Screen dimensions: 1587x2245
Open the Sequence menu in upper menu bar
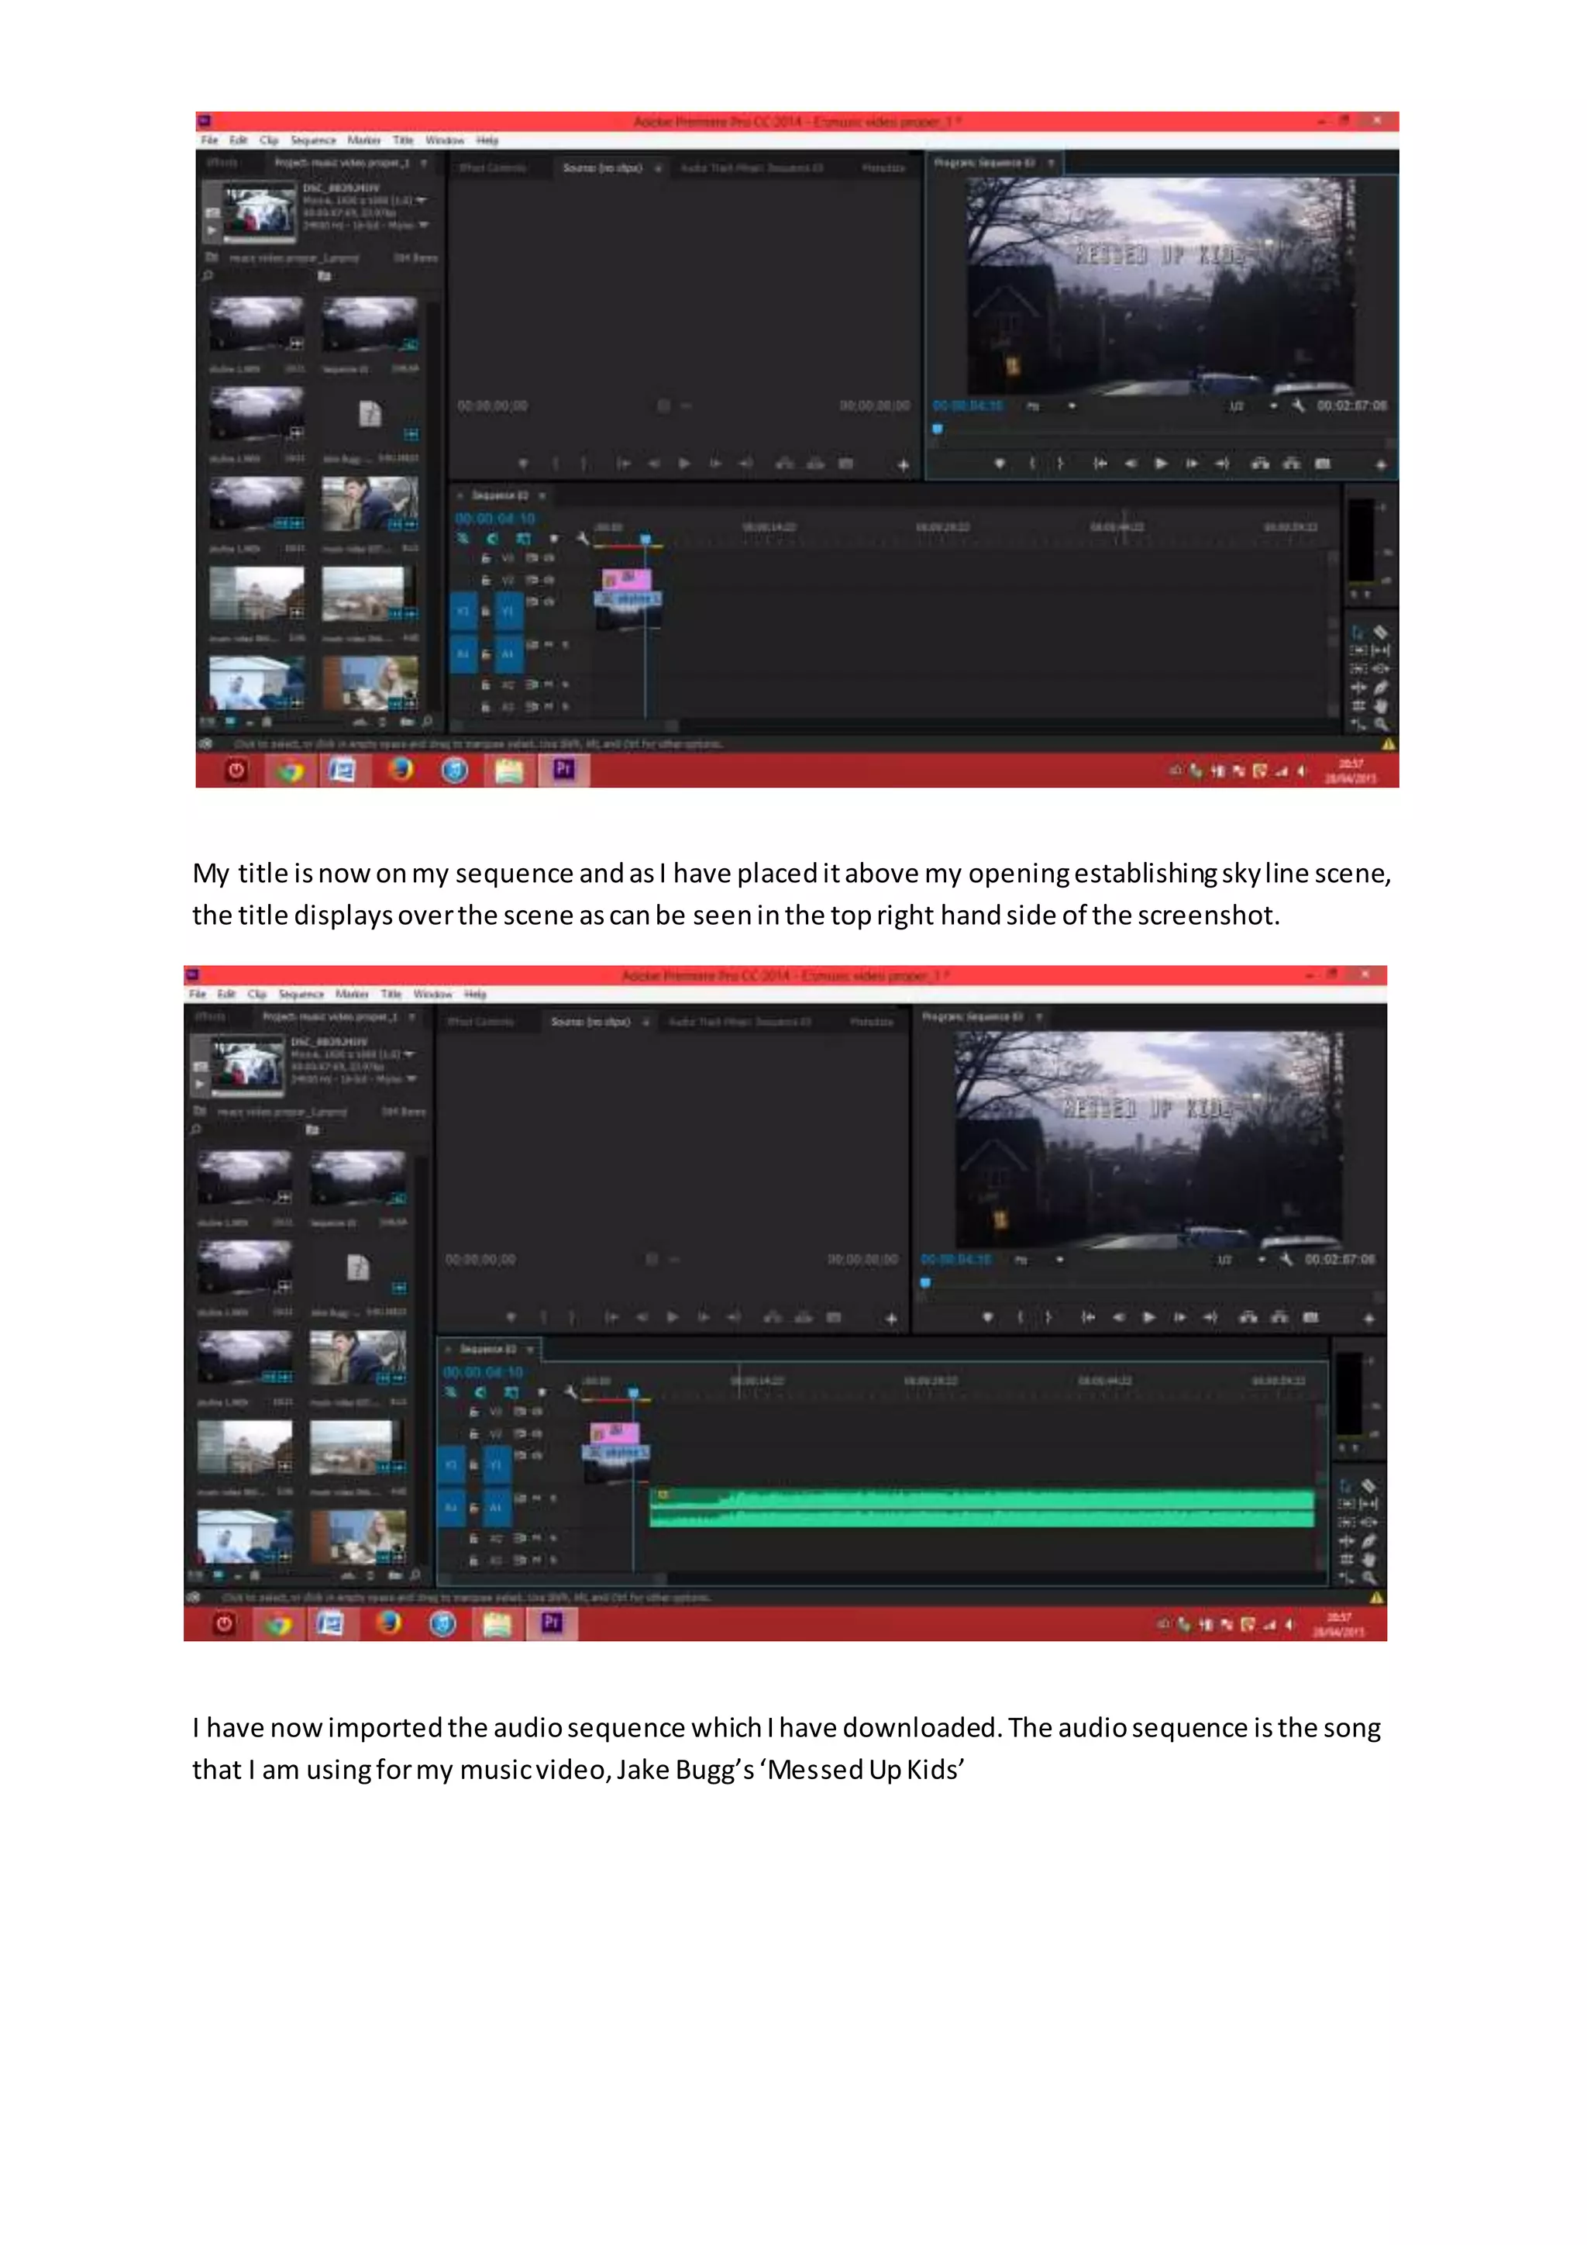click(x=313, y=141)
